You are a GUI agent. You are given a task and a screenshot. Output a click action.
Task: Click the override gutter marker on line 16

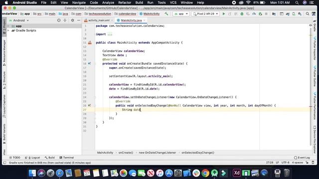[89, 64]
